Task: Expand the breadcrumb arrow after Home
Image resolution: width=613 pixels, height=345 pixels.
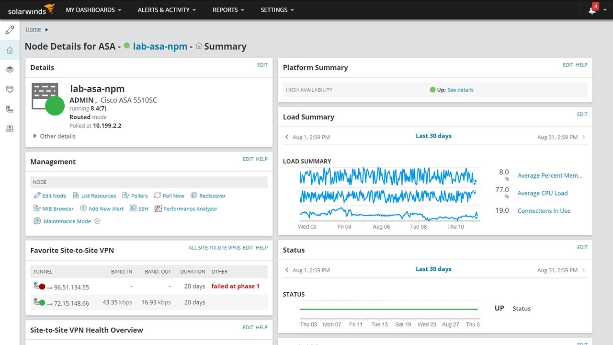Action: pos(46,30)
